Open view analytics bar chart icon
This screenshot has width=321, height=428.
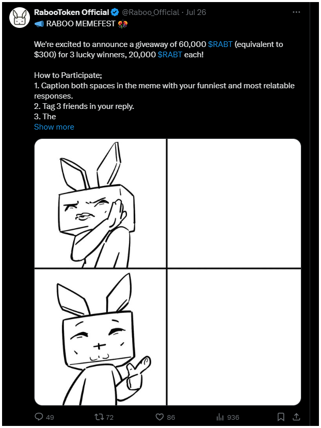coord(220,417)
